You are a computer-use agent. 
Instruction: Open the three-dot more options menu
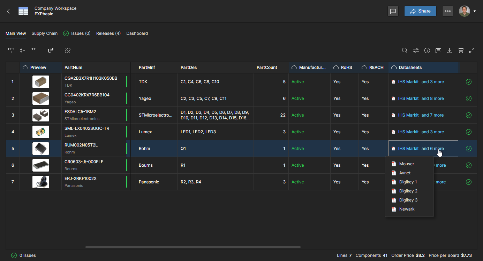tap(448, 11)
